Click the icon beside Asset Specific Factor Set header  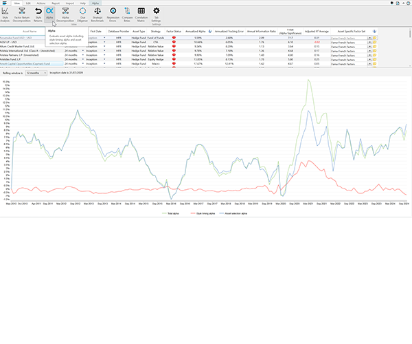point(374,32)
